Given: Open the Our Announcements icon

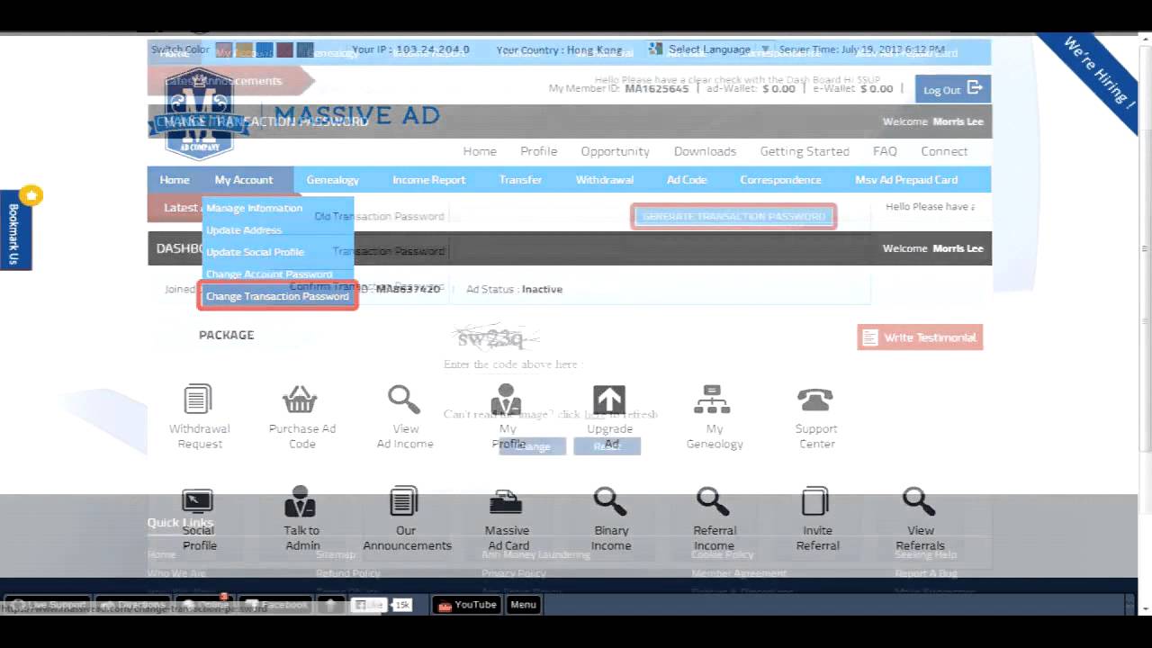Looking at the screenshot, I should coord(404,501).
